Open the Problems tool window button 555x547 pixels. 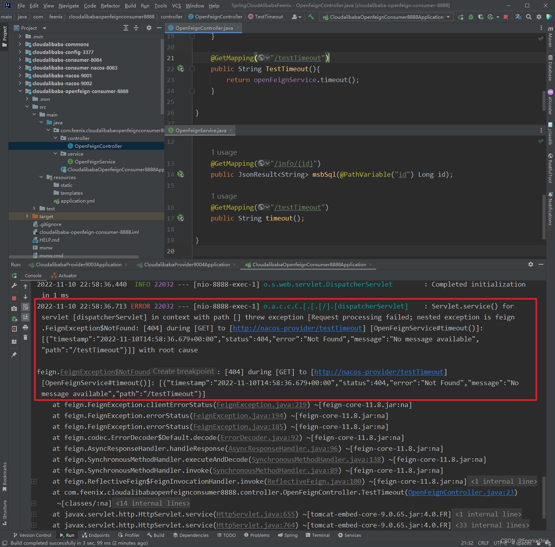pos(257,535)
